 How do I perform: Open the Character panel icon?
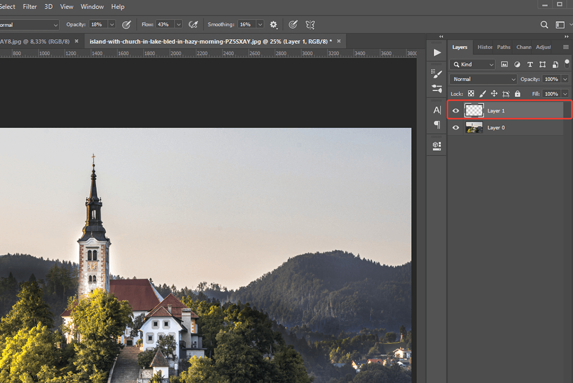tap(437, 110)
